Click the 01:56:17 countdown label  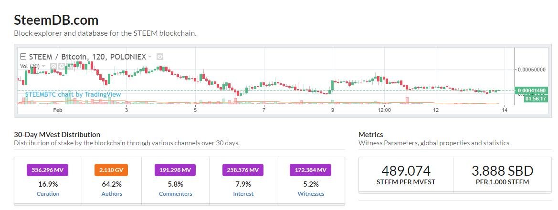[535, 99]
